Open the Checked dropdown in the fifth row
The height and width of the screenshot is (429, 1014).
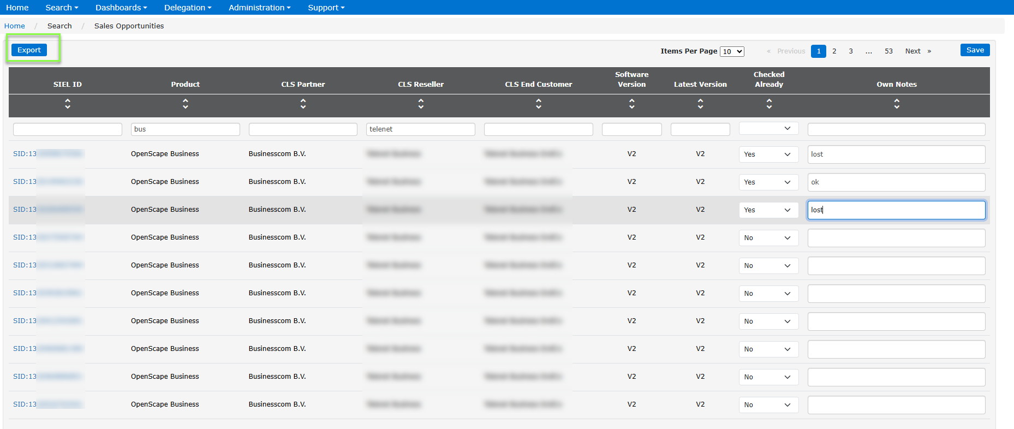click(x=768, y=266)
